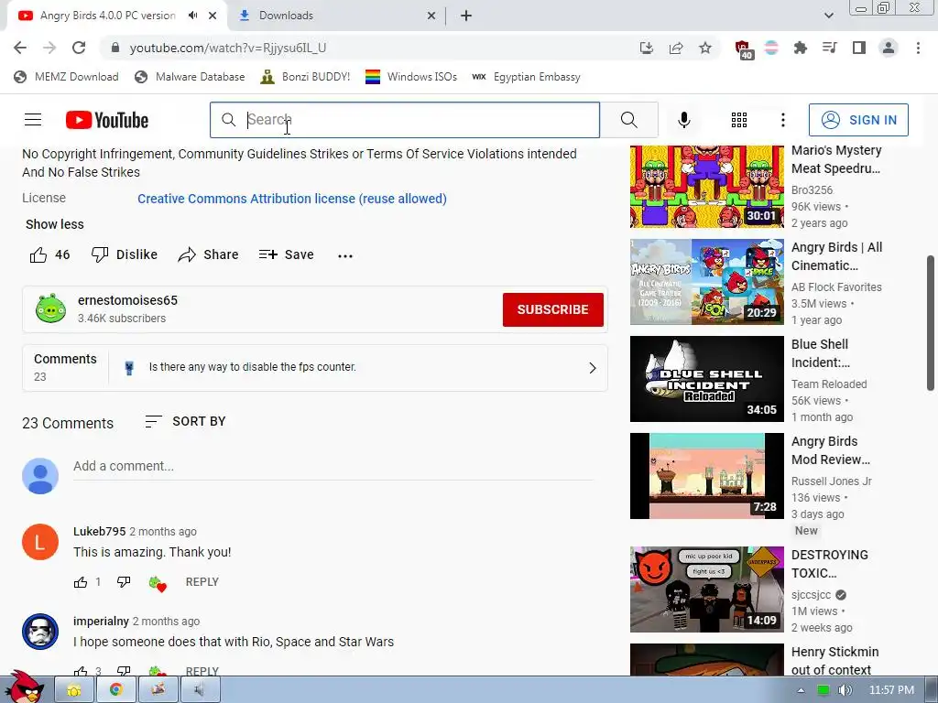Open DESTROYING TOXIC video thumbnail
938x703 pixels.
[x=706, y=589]
